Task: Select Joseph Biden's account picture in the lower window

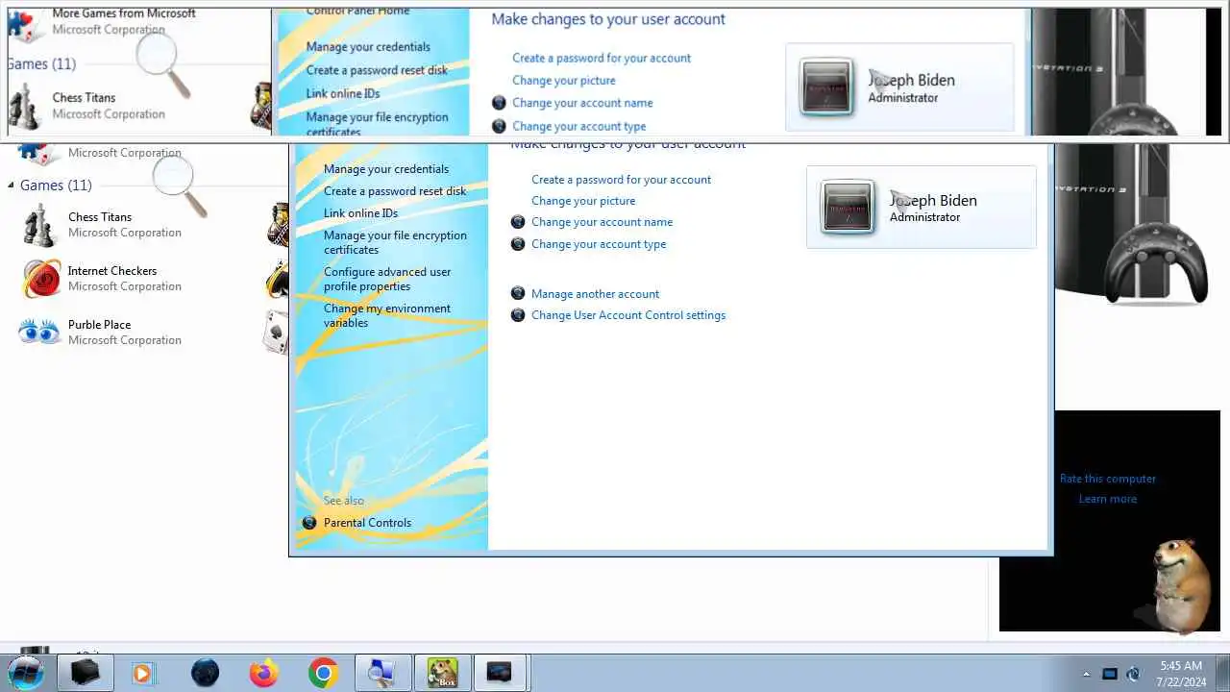Action: click(848, 207)
